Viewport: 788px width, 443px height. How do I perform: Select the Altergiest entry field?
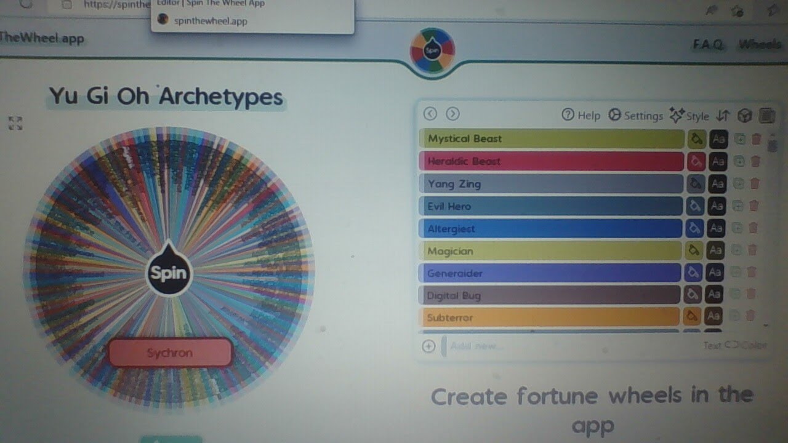[x=551, y=228]
